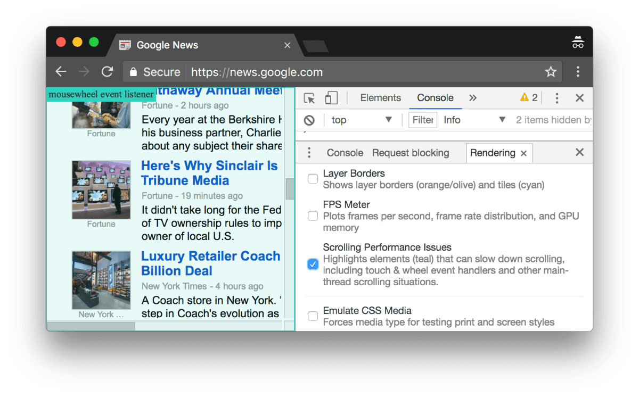This screenshot has height=397, width=639.
Task: Open the Info log level dropdown
Action: [x=474, y=120]
